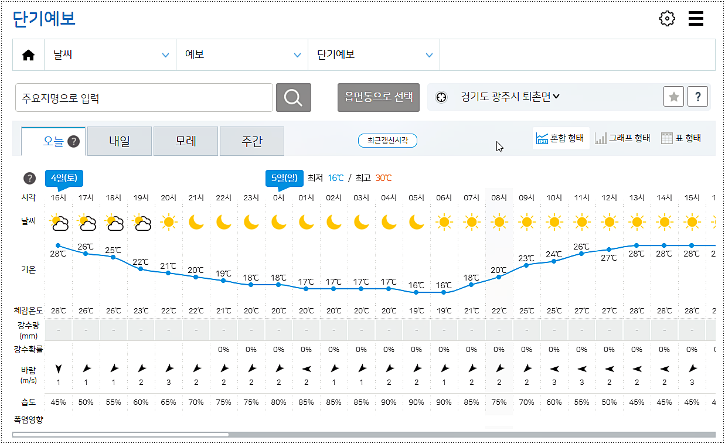This screenshot has height=444, width=725.
Task: Click 16℃ temperature point at 05시
Action: [x=417, y=292]
